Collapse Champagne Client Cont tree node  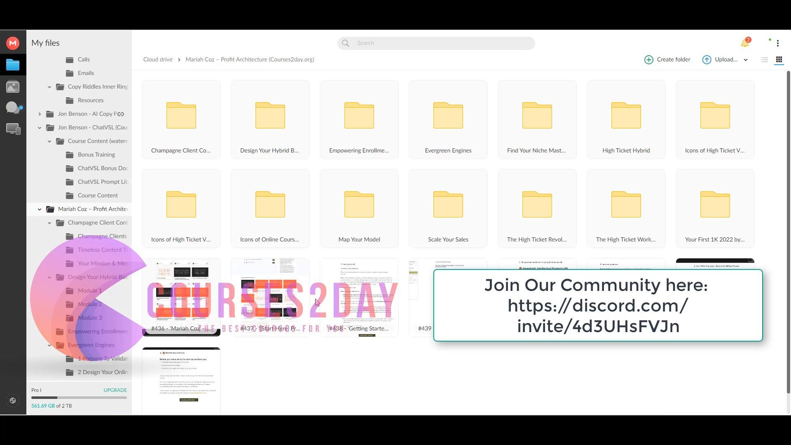click(49, 223)
